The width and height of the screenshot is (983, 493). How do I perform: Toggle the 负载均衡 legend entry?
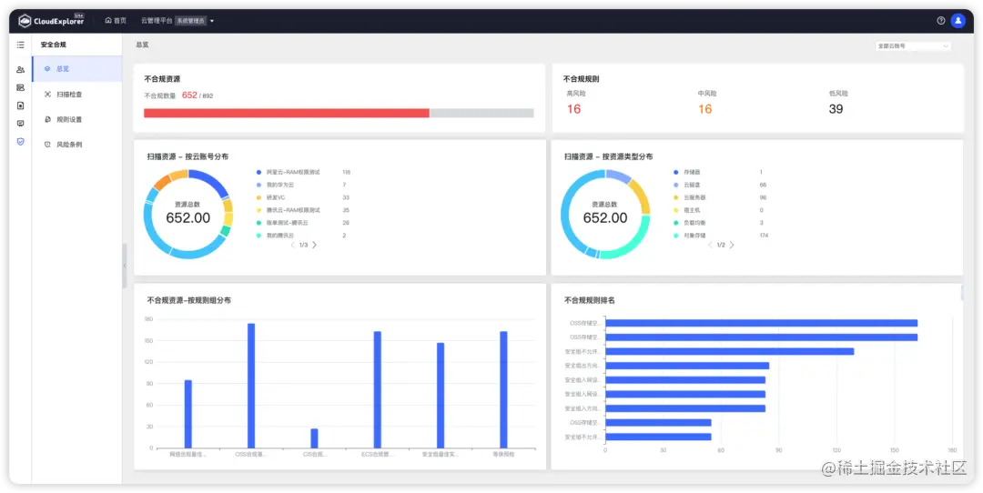(690, 222)
